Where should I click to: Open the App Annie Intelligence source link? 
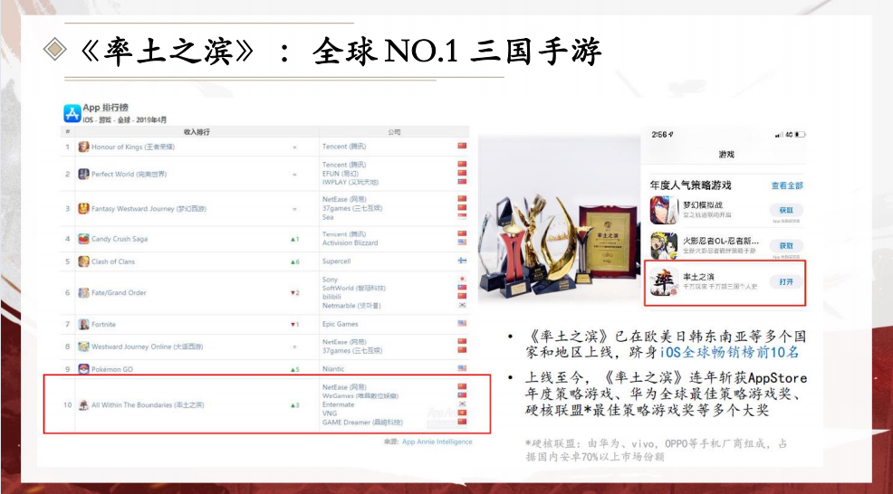click(437, 442)
